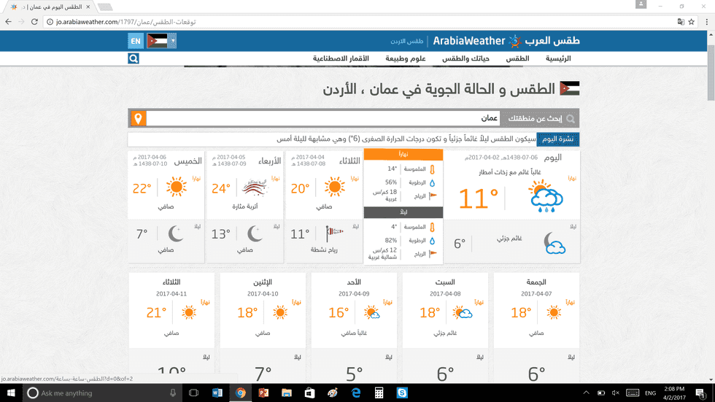
Task: Reload the page
Action: tap(35, 22)
